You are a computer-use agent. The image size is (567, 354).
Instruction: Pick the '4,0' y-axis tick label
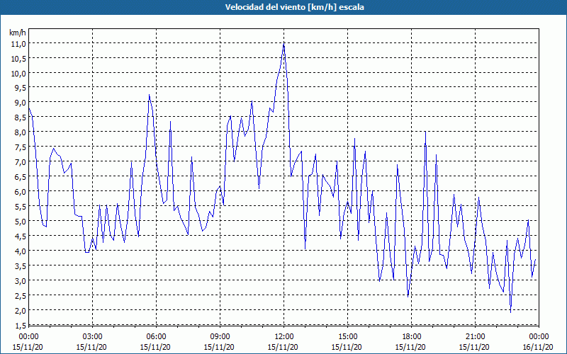click(21, 251)
